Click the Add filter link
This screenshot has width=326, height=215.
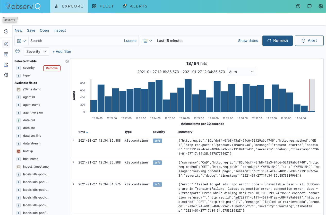(62, 51)
